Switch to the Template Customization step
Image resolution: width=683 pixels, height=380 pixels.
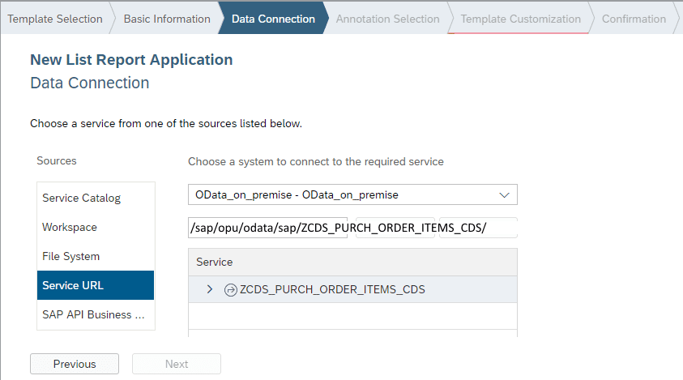[520, 19]
